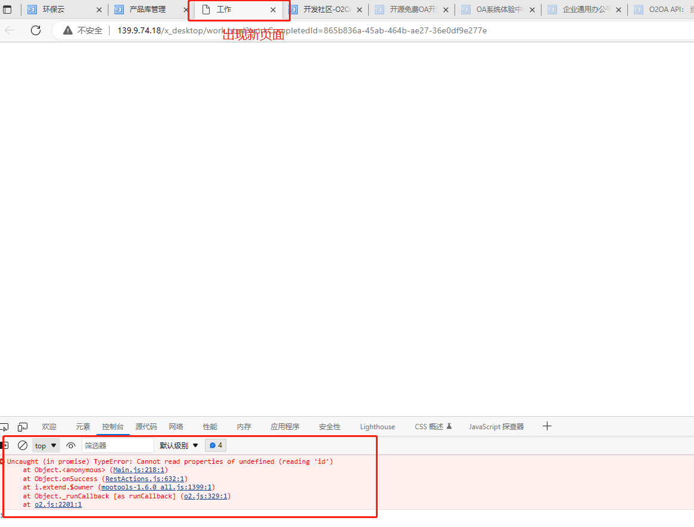Open the Lighthouse DevTools tab
This screenshot has width=694, height=527.
[378, 426]
